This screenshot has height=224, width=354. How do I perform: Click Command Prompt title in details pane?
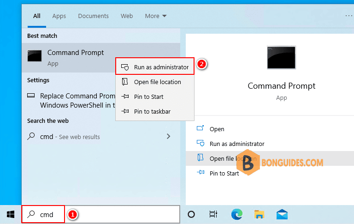(281, 86)
